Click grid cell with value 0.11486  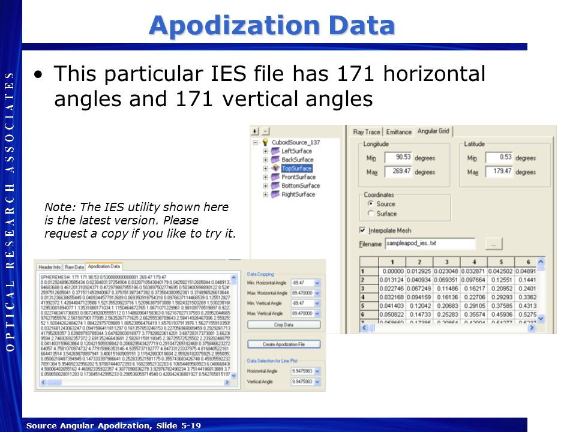click(446, 289)
